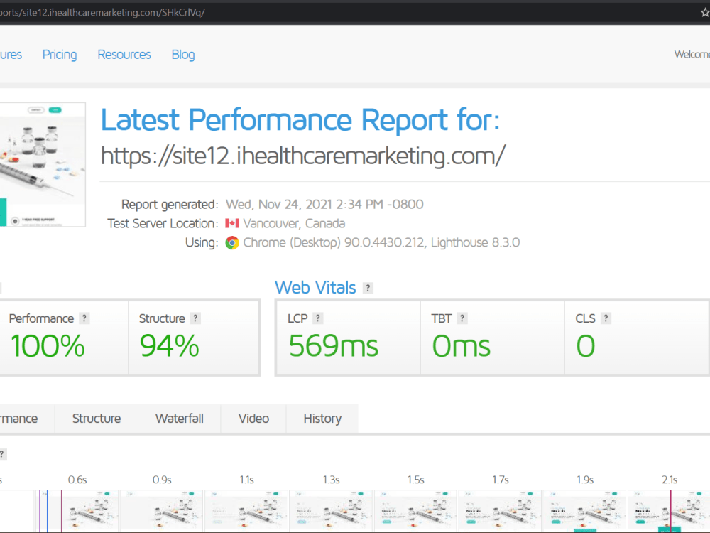Select the 2.1s filmstrip frame
This screenshot has width=710, height=533.
click(670, 511)
